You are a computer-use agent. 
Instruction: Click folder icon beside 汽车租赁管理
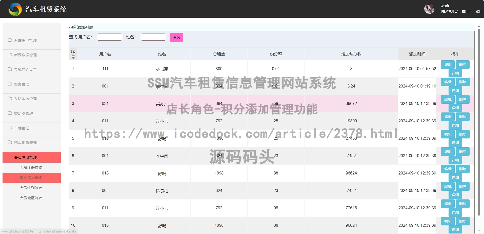point(10,142)
